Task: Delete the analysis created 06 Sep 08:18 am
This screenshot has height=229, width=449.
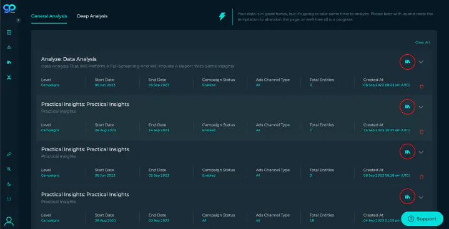Action: pos(422,177)
